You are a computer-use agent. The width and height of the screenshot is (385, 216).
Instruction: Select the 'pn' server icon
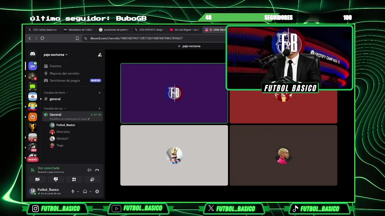[x=32, y=66]
